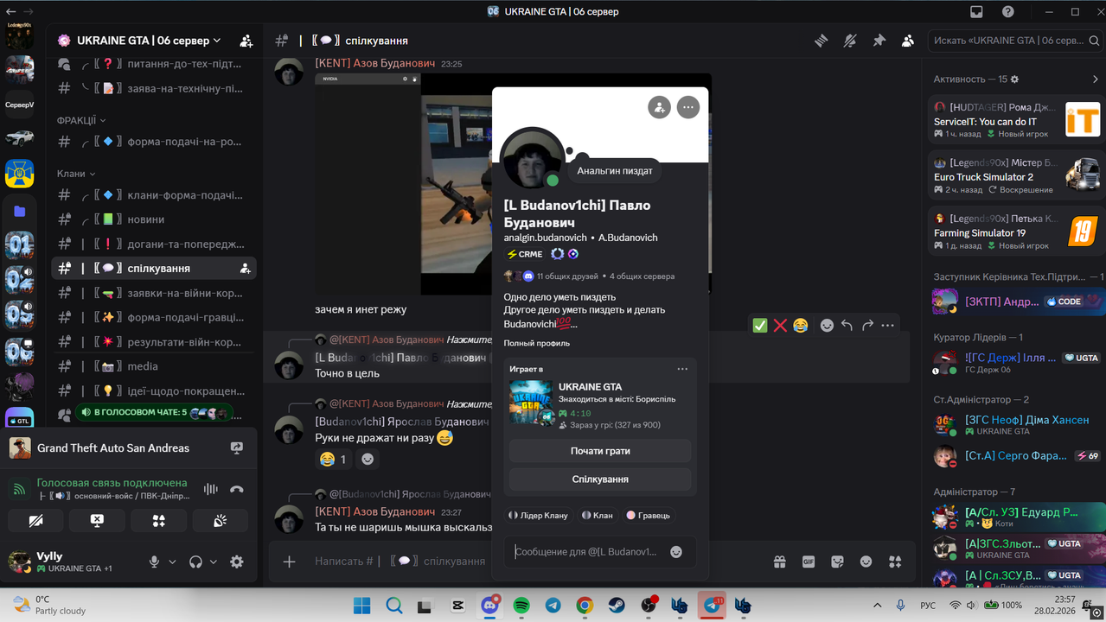
Task: Toggle the laughing emoji reaction with count 1
Action: coord(333,459)
